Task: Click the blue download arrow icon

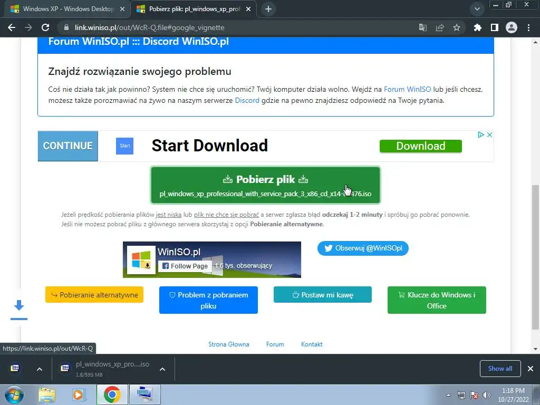Action: (x=19, y=310)
